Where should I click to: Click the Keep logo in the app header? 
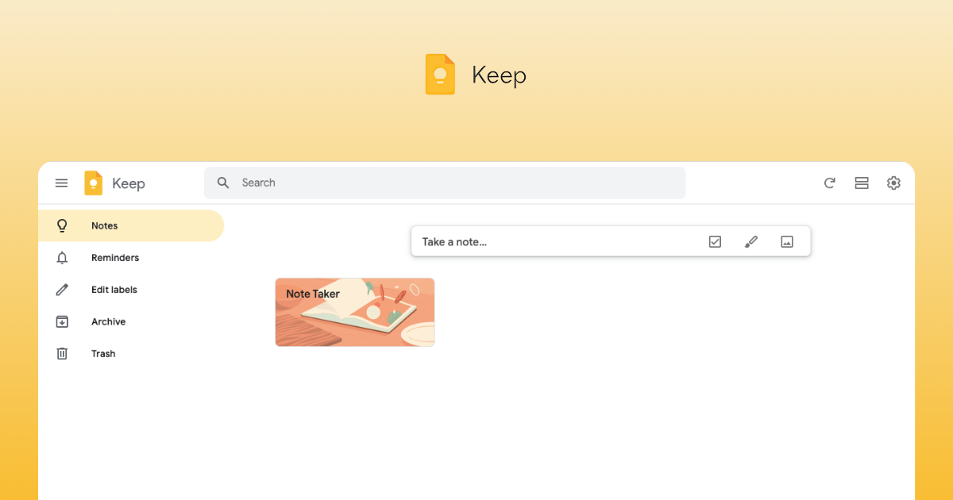[x=94, y=183]
